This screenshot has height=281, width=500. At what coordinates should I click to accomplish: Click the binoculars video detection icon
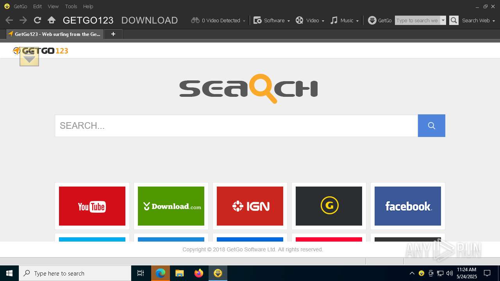pyautogui.click(x=195, y=20)
